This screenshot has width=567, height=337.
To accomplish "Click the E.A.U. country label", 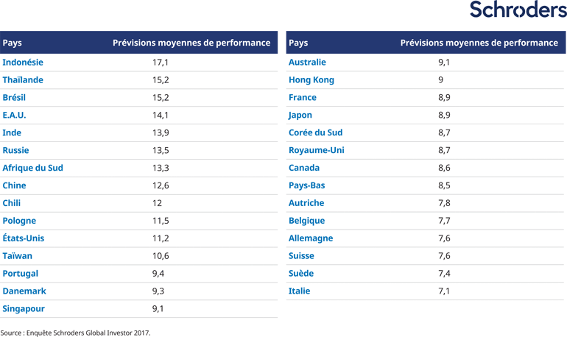I will (14, 116).
